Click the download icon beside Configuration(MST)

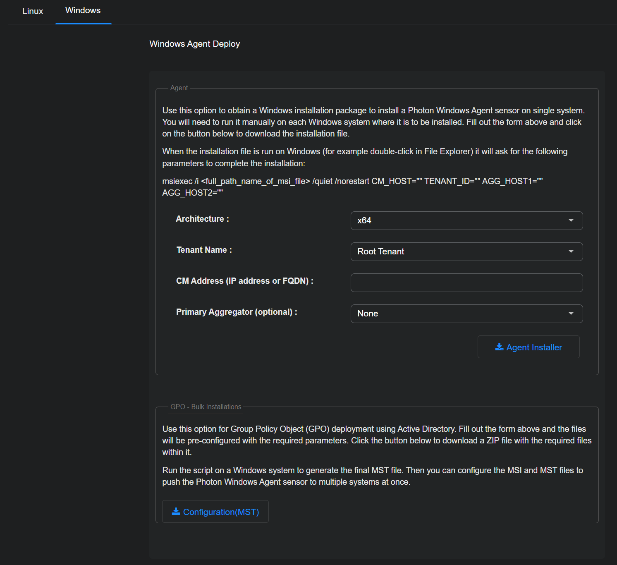176,512
